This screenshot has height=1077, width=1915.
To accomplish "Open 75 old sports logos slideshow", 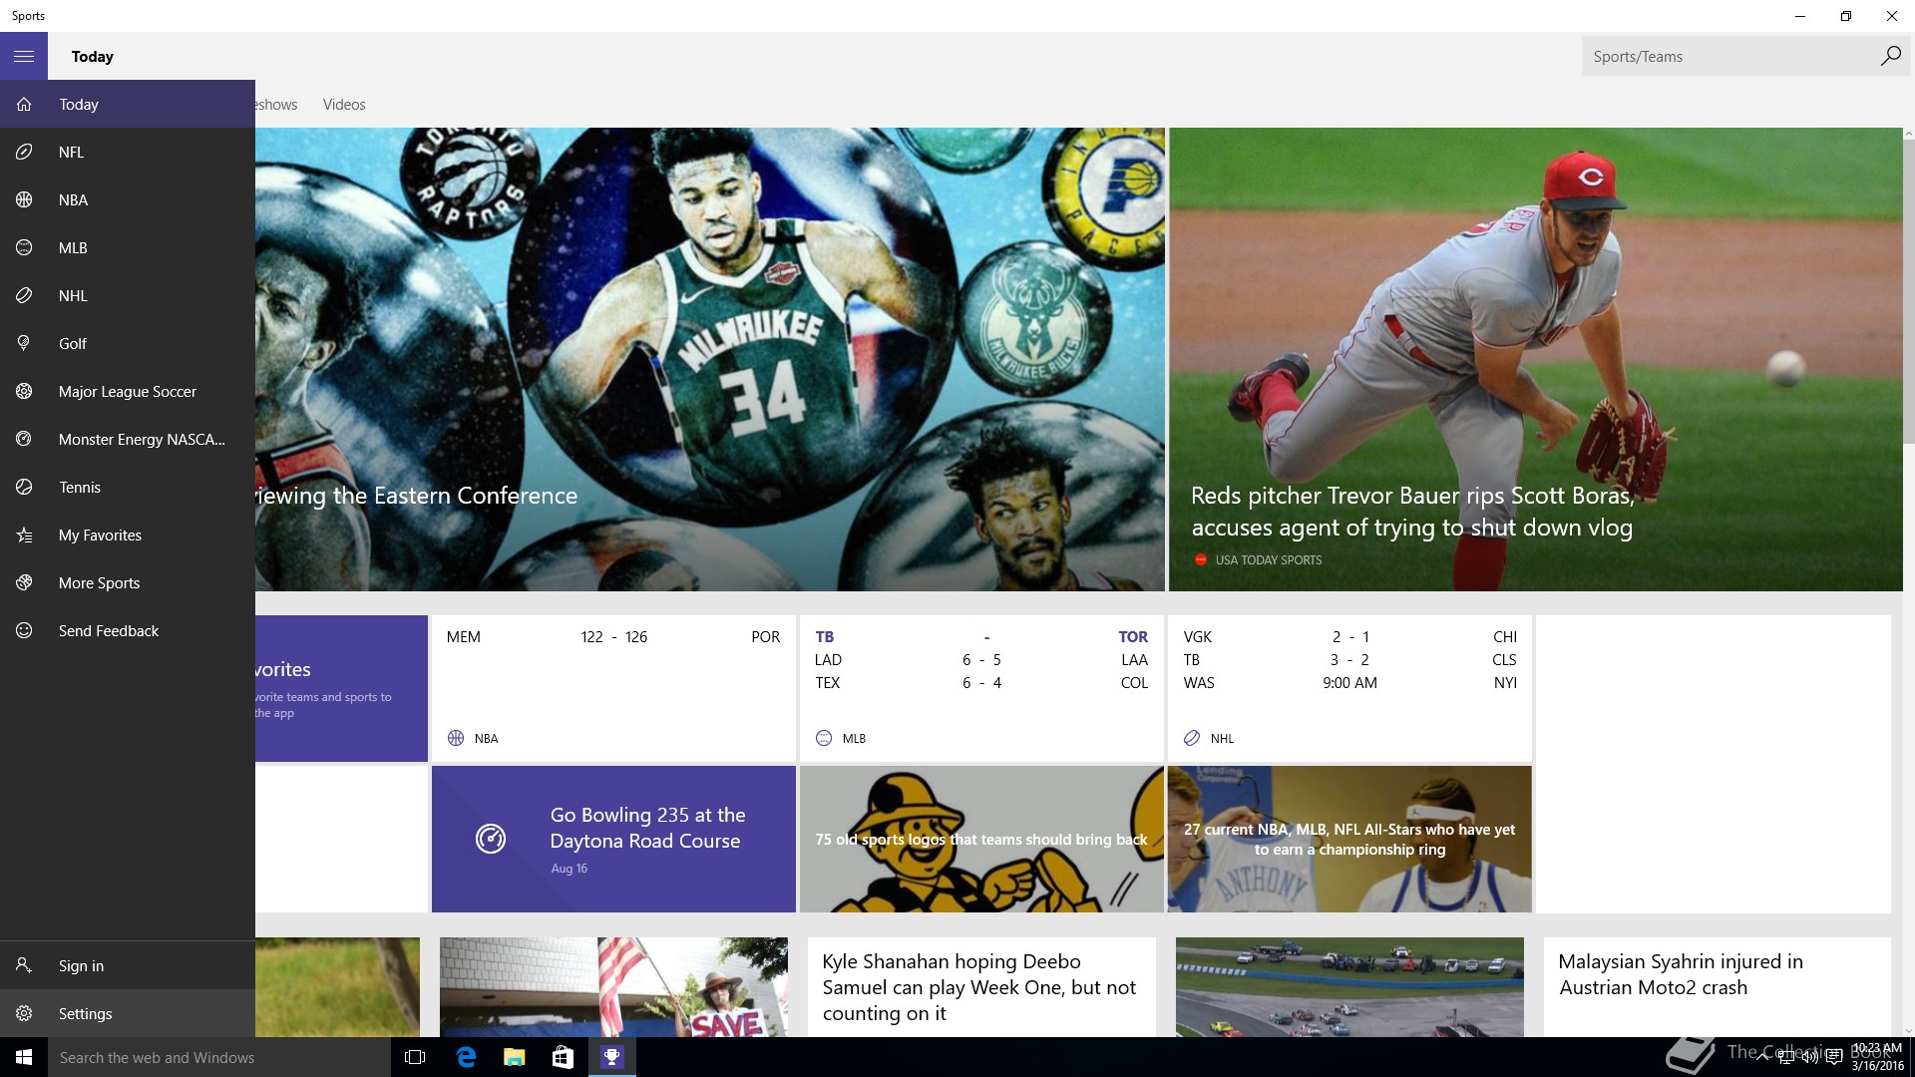I will tap(981, 840).
